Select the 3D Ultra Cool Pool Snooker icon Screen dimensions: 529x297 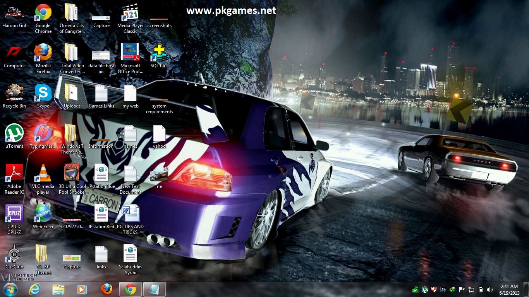tap(72, 179)
